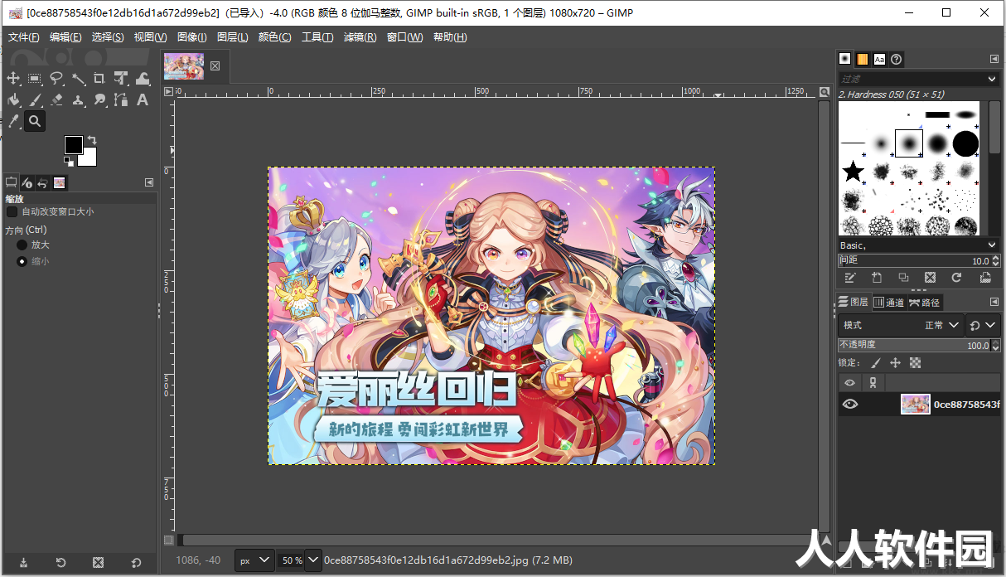Select the Move tool

tap(13, 79)
